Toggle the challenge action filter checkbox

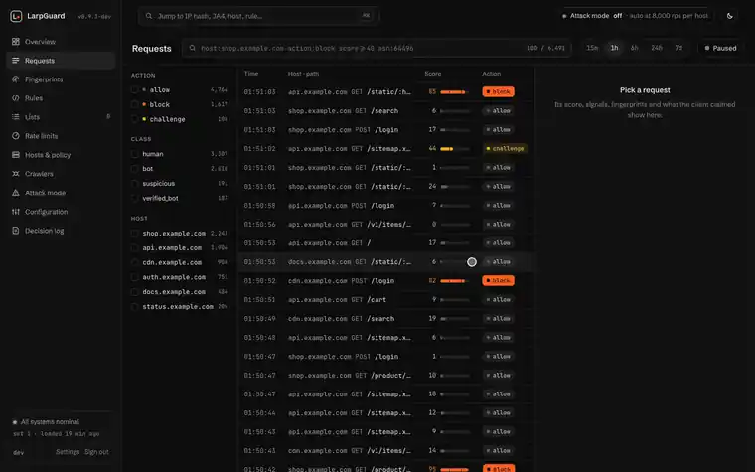tap(135, 119)
